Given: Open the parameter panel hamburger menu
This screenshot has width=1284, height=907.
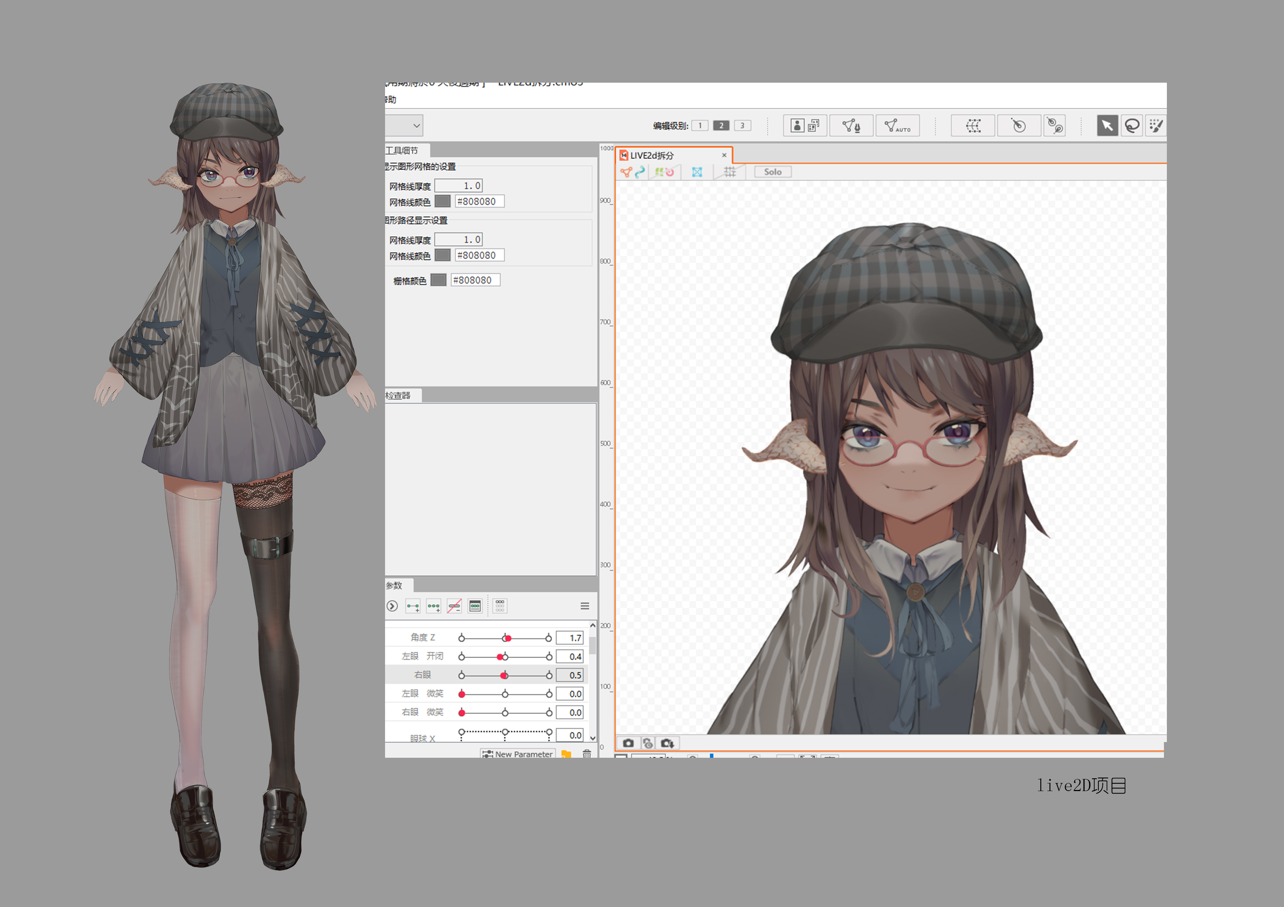Looking at the screenshot, I should (585, 606).
